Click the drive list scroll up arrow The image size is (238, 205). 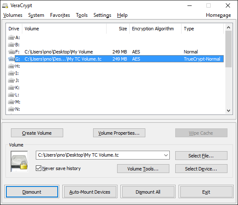[228, 27]
